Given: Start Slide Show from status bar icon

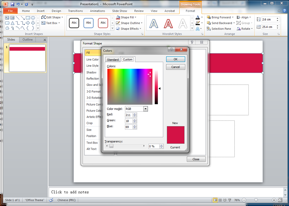Looking at the screenshot, I should click(230, 200).
